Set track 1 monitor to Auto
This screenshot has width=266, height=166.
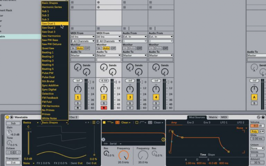click(80, 48)
